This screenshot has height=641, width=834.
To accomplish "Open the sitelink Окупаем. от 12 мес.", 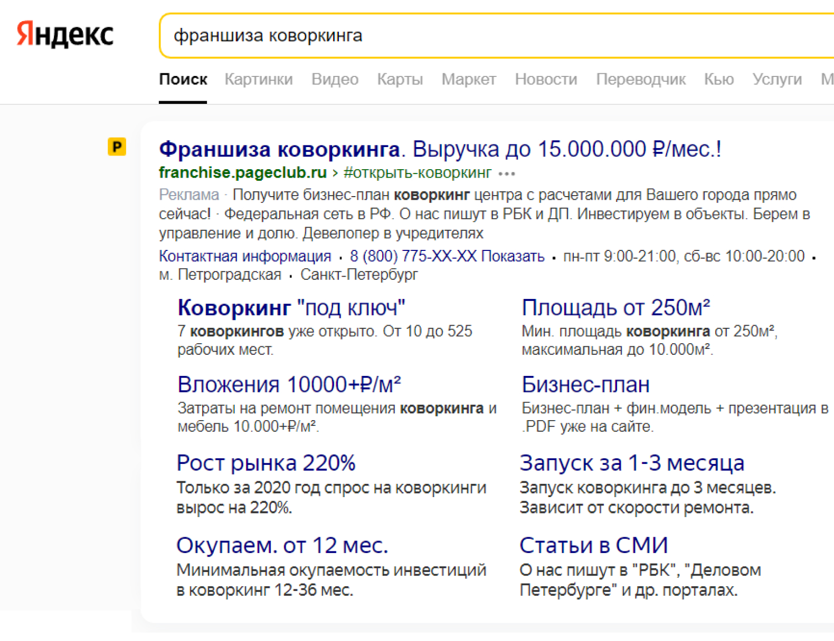I will tap(282, 545).
